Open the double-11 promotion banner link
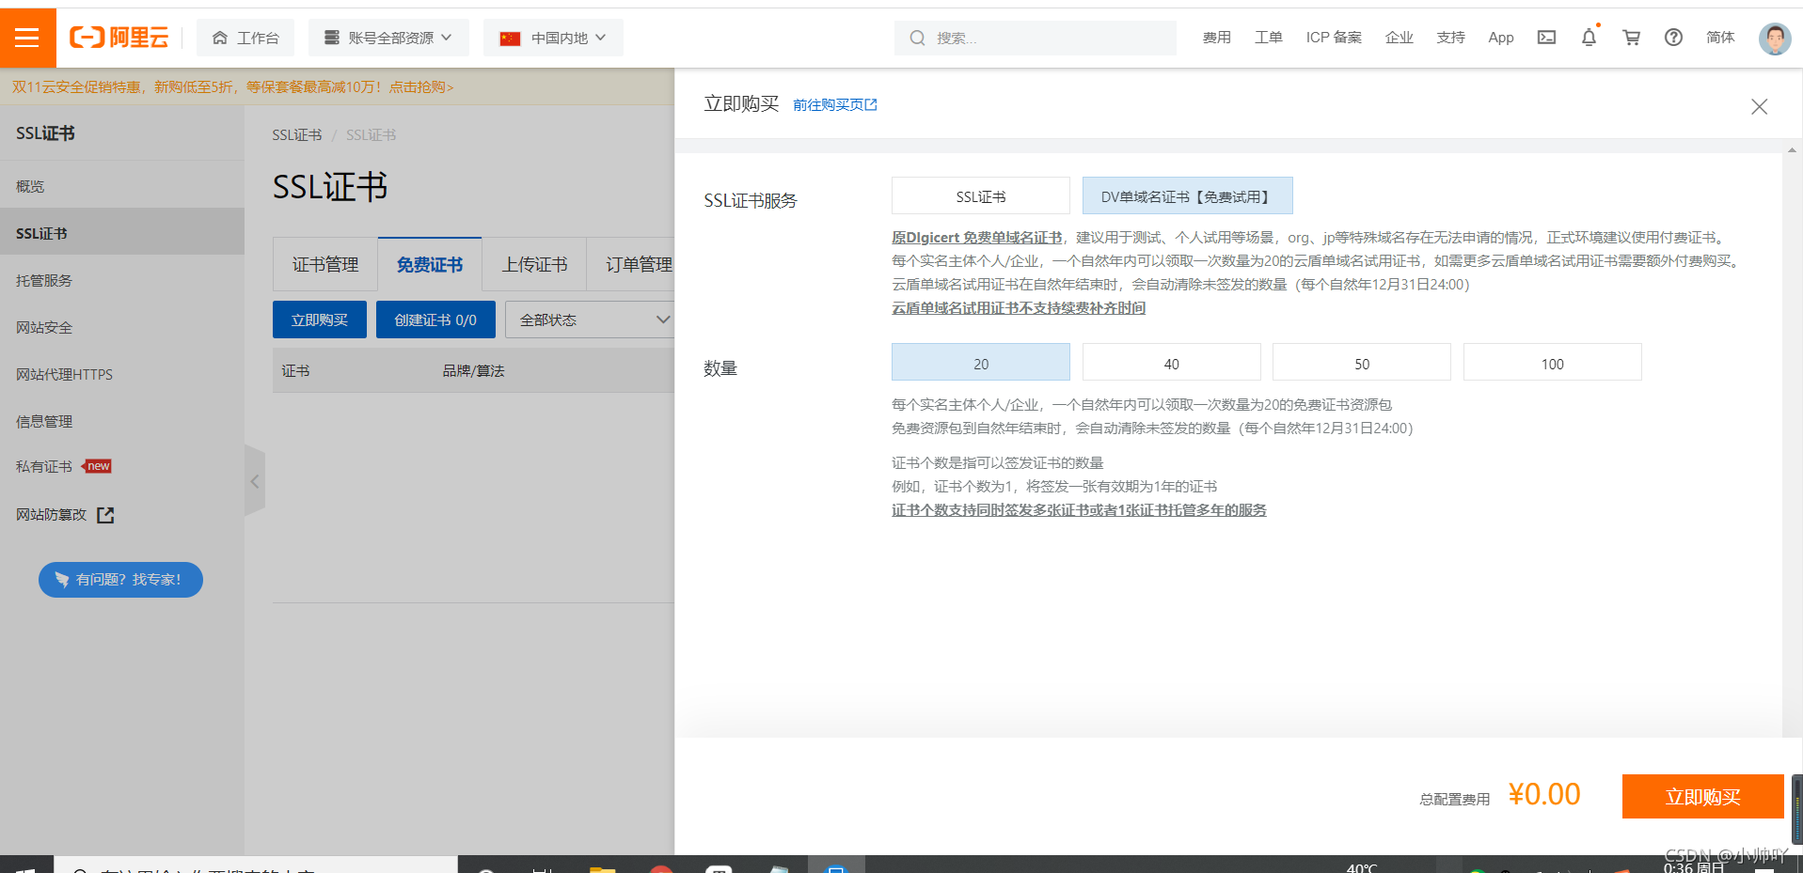Screen dimensions: 1803x873 (232, 87)
